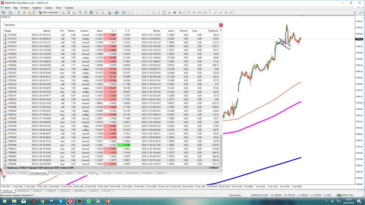
Task: Toggle Chart Shift icon
Action: pyautogui.click(x=103, y=13)
